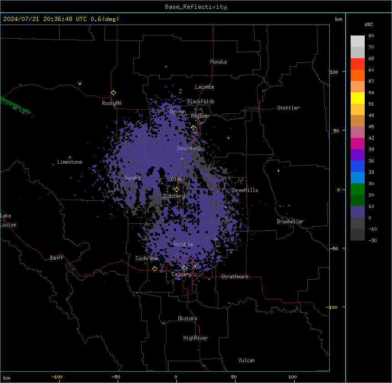Click the asterisk marker east of RedDeer
Image resolution: width=392 pixels, height=383 pixels.
click(x=228, y=138)
